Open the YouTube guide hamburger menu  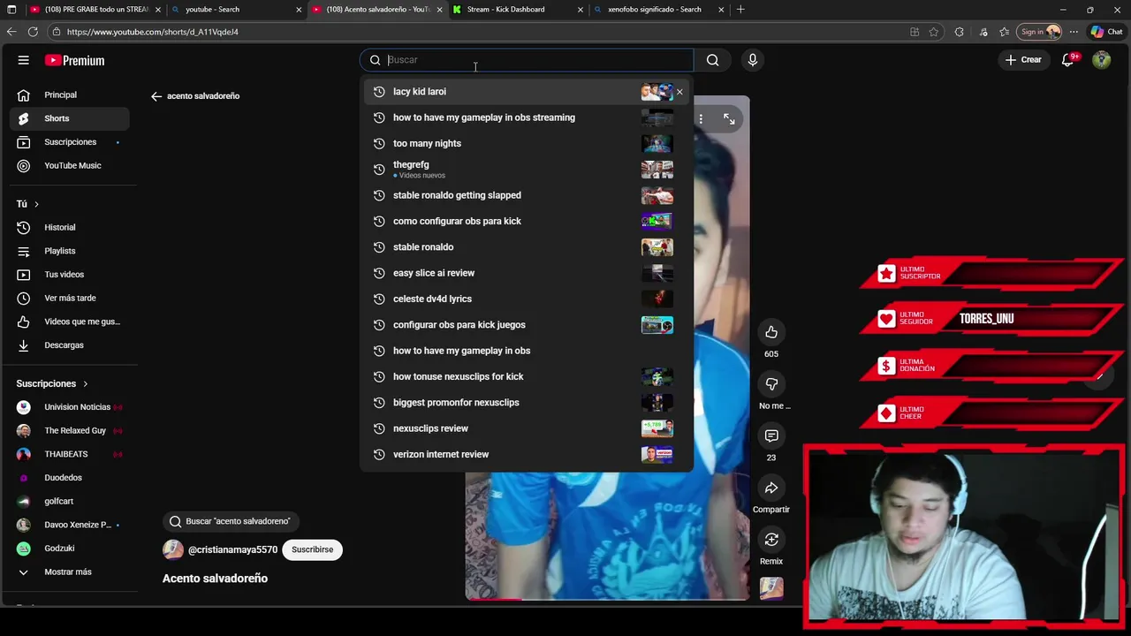[x=24, y=60]
